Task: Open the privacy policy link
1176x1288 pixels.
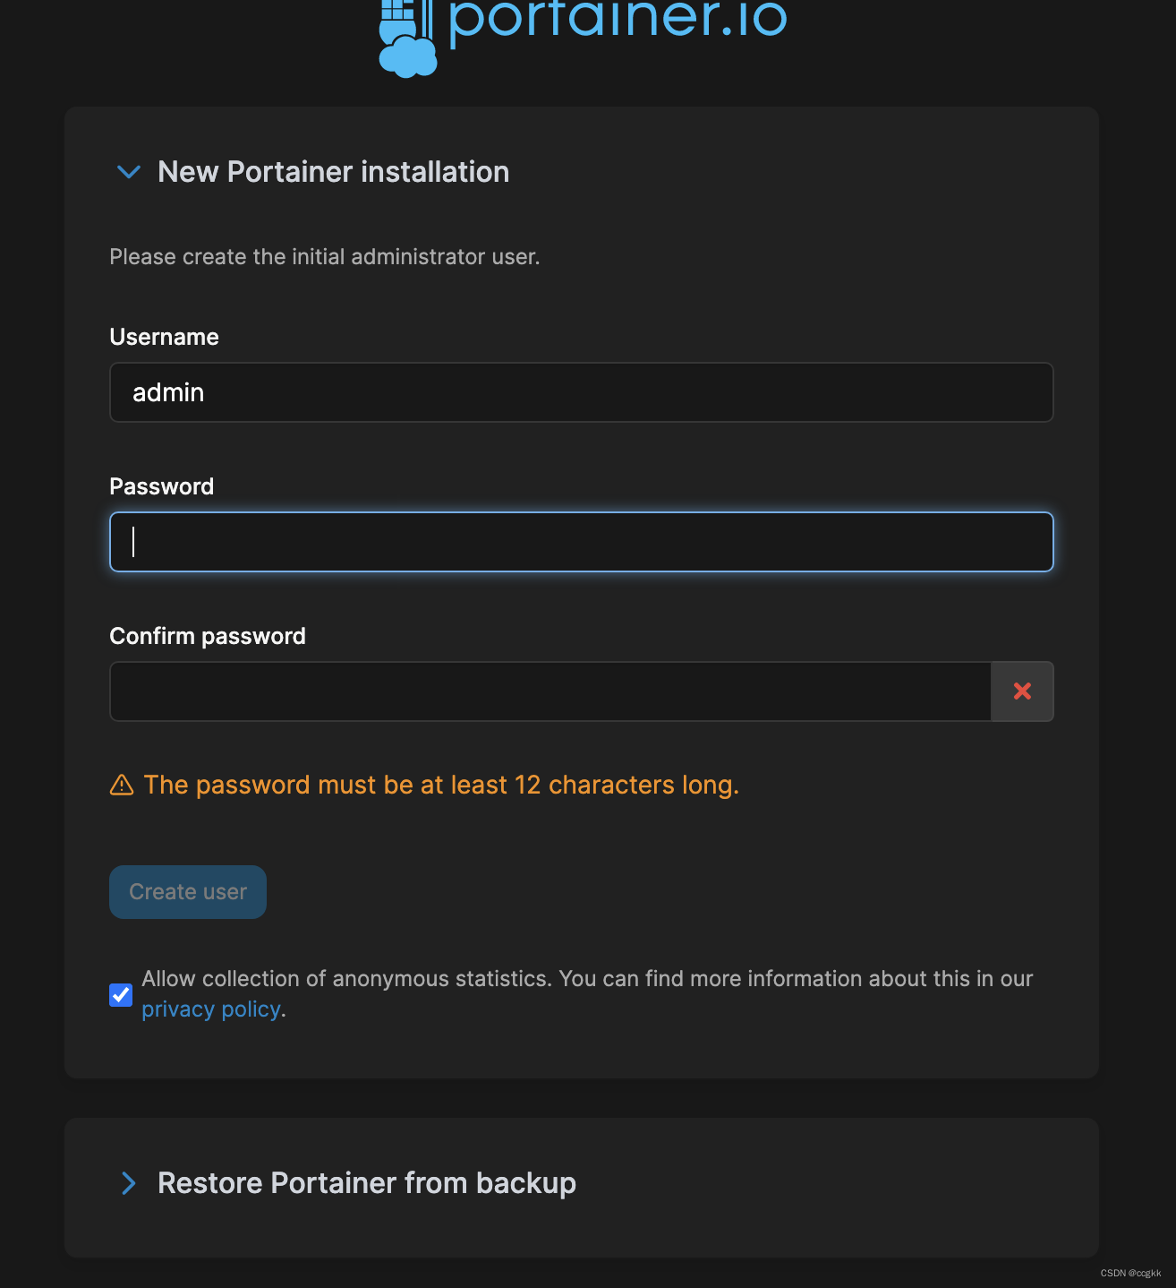Action: coord(211,1009)
